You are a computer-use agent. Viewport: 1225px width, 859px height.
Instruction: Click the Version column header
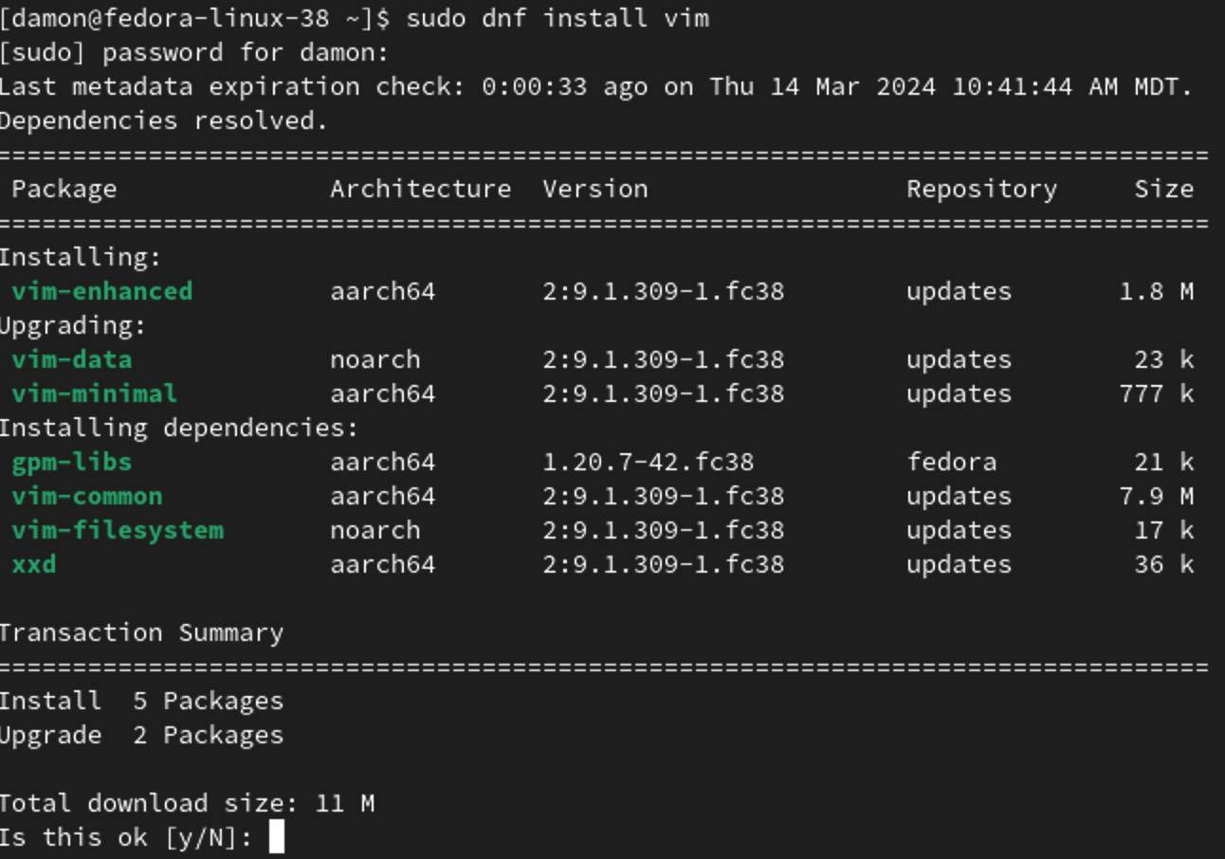coord(595,189)
